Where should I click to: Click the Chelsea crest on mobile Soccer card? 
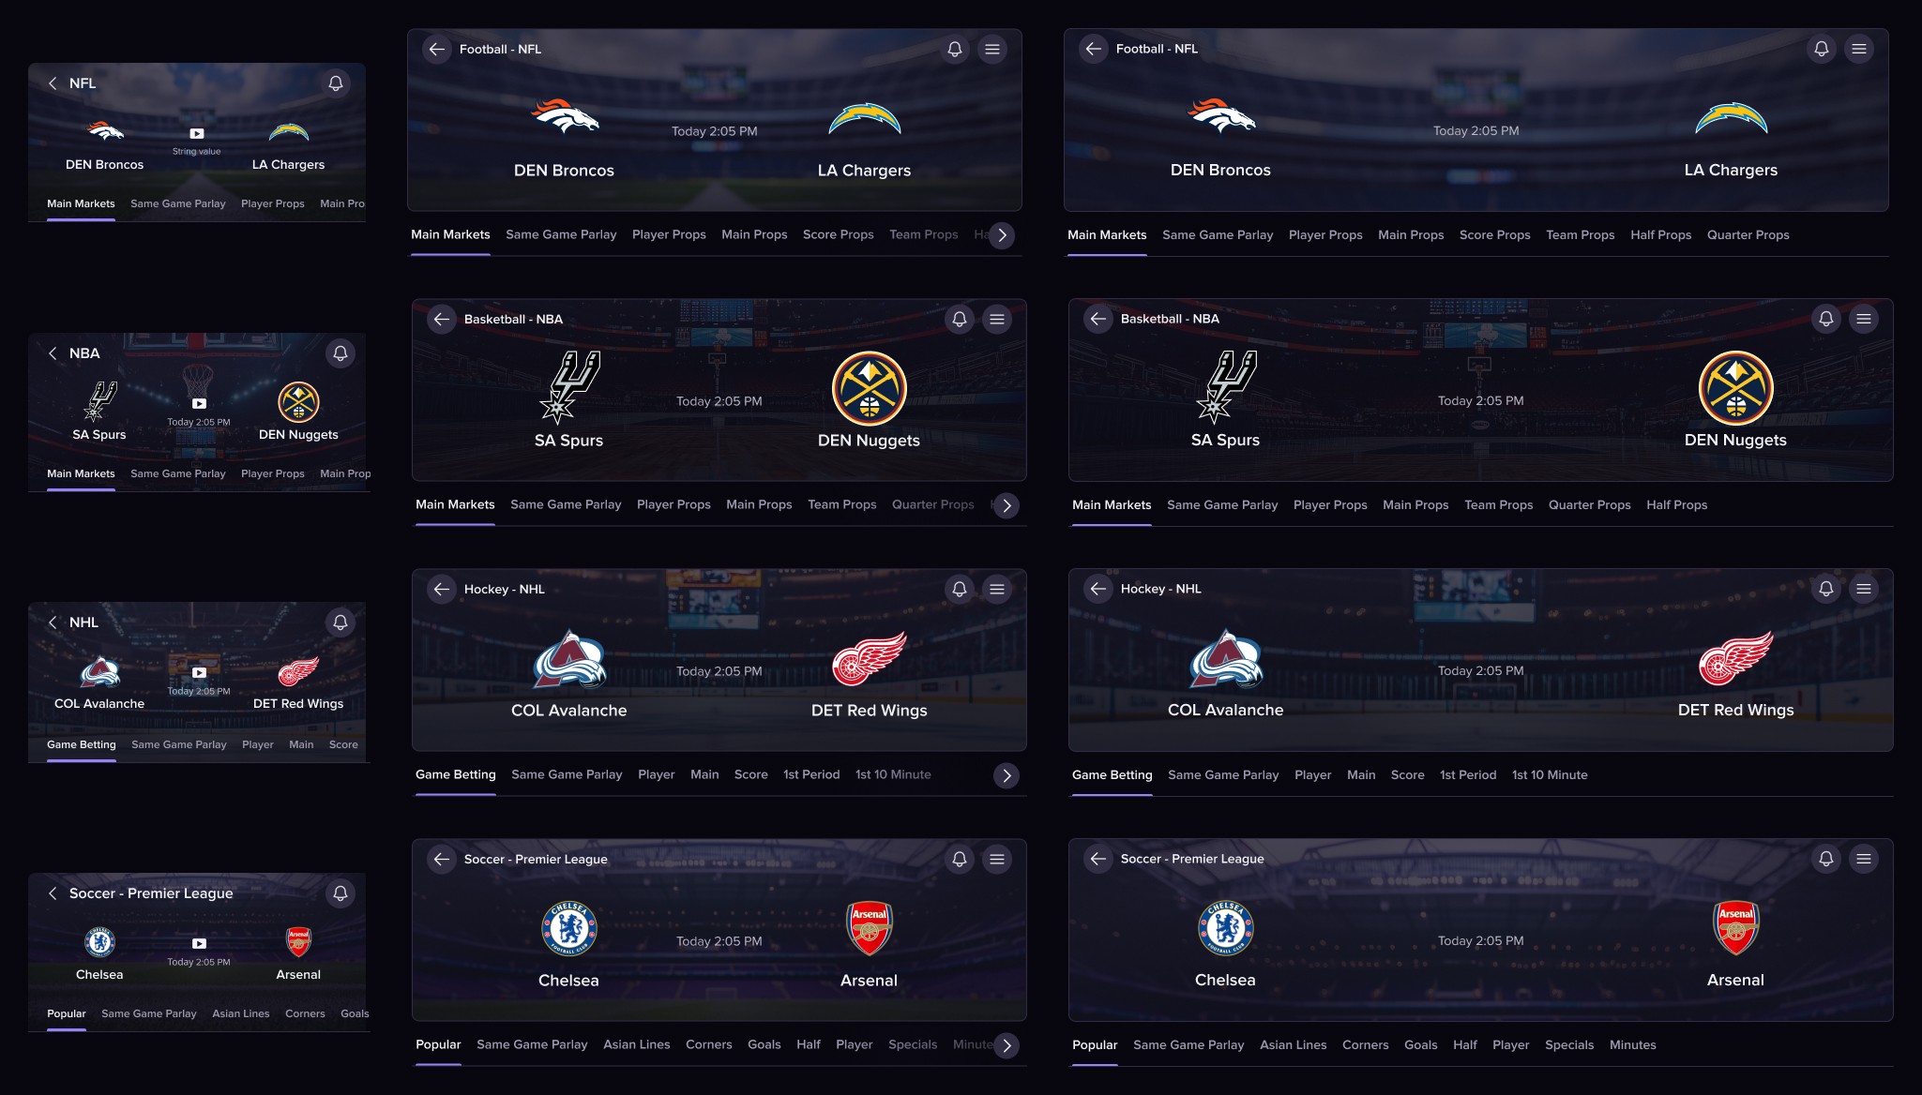click(x=99, y=942)
